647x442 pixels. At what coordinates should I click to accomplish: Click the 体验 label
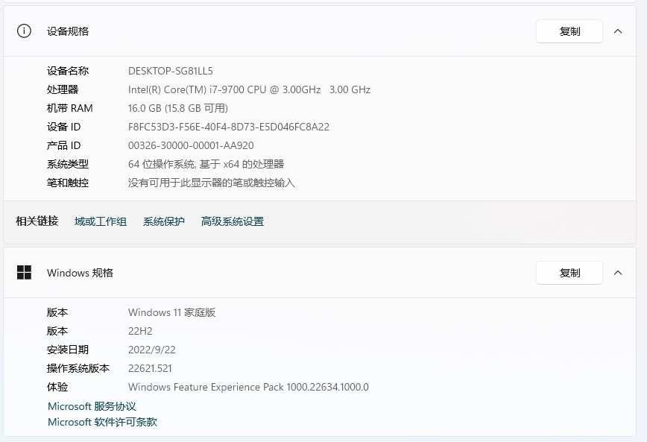57,387
